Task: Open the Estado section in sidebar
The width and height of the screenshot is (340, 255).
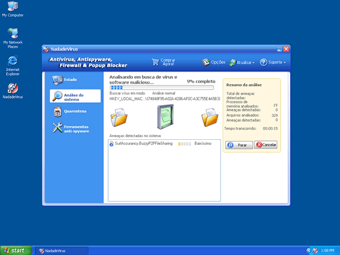Action: [x=65, y=80]
